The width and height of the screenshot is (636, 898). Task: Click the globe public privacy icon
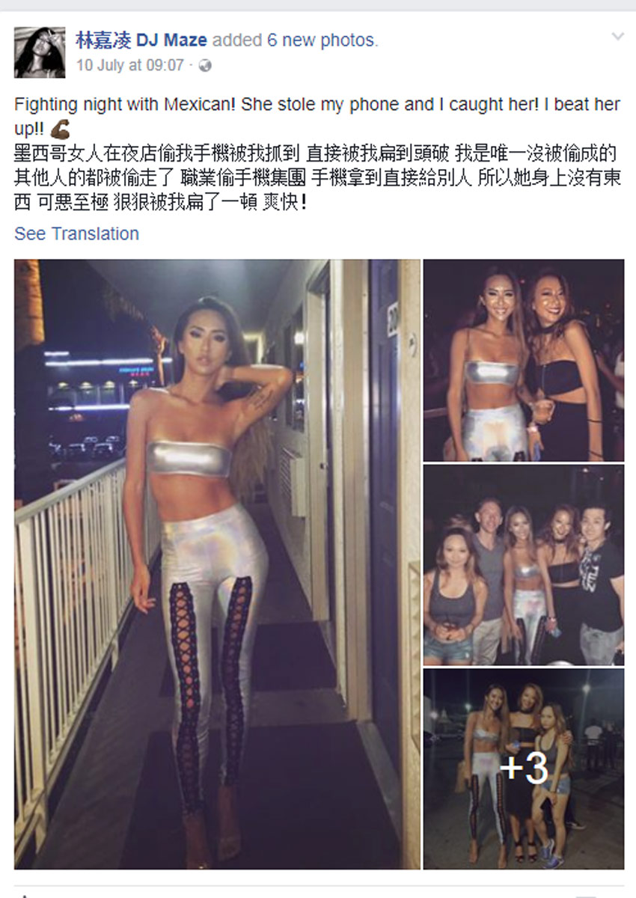click(206, 66)
